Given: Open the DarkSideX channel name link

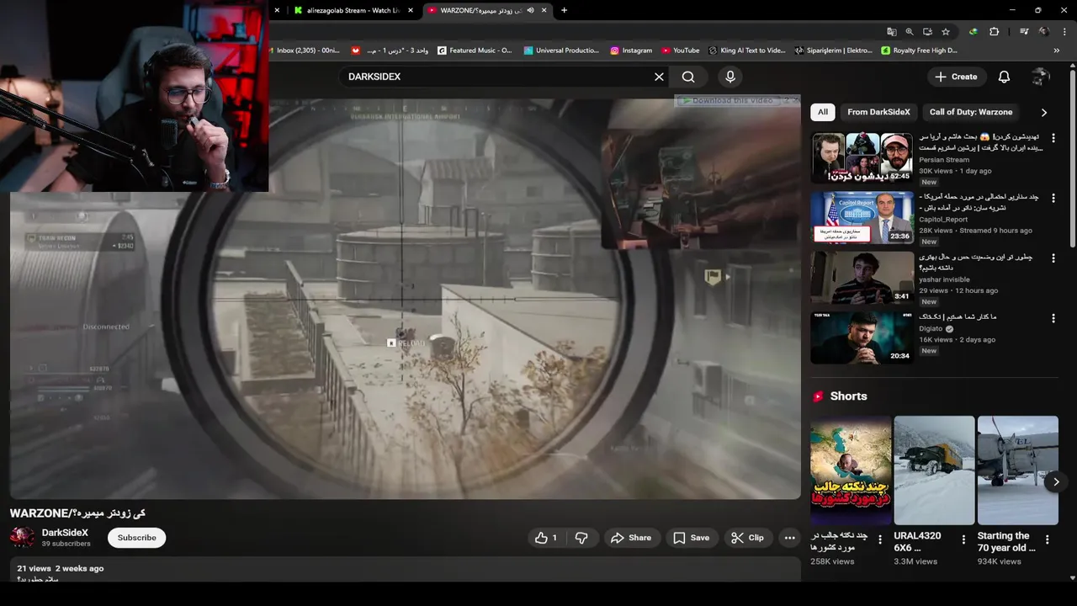Looking at the screenshot, I should pyautogui.click(x=65, y=533).
